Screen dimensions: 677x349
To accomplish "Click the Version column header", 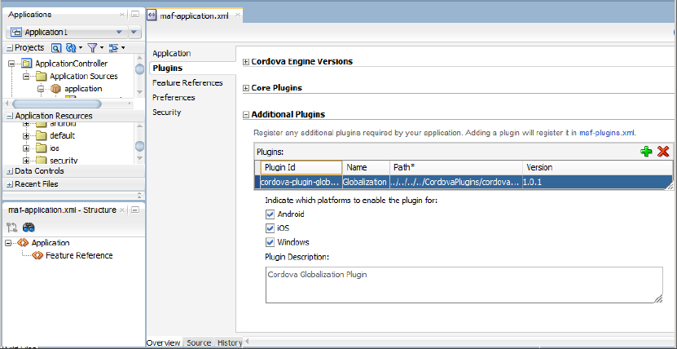I will (597, 168).
